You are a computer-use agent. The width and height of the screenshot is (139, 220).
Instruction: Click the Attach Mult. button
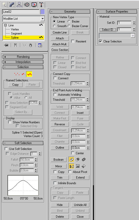60,44
